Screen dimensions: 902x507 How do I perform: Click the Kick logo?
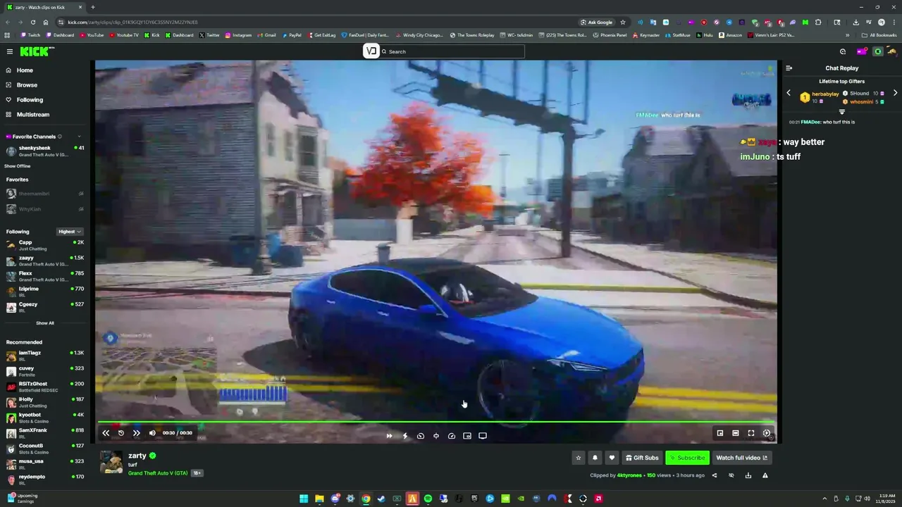[x=37, y=51]
